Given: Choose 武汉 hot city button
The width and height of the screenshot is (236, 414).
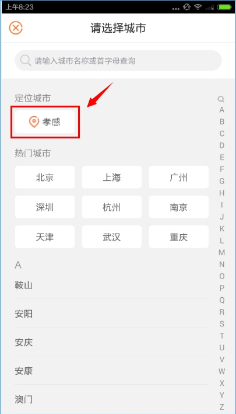Looking at the screenshot, I should (112, 237).
